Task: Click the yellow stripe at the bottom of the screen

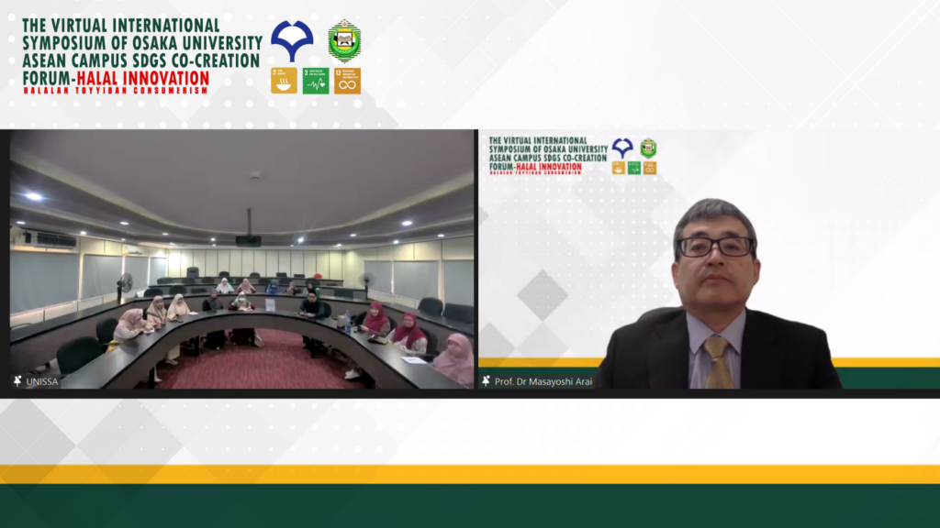Action: 470,474
